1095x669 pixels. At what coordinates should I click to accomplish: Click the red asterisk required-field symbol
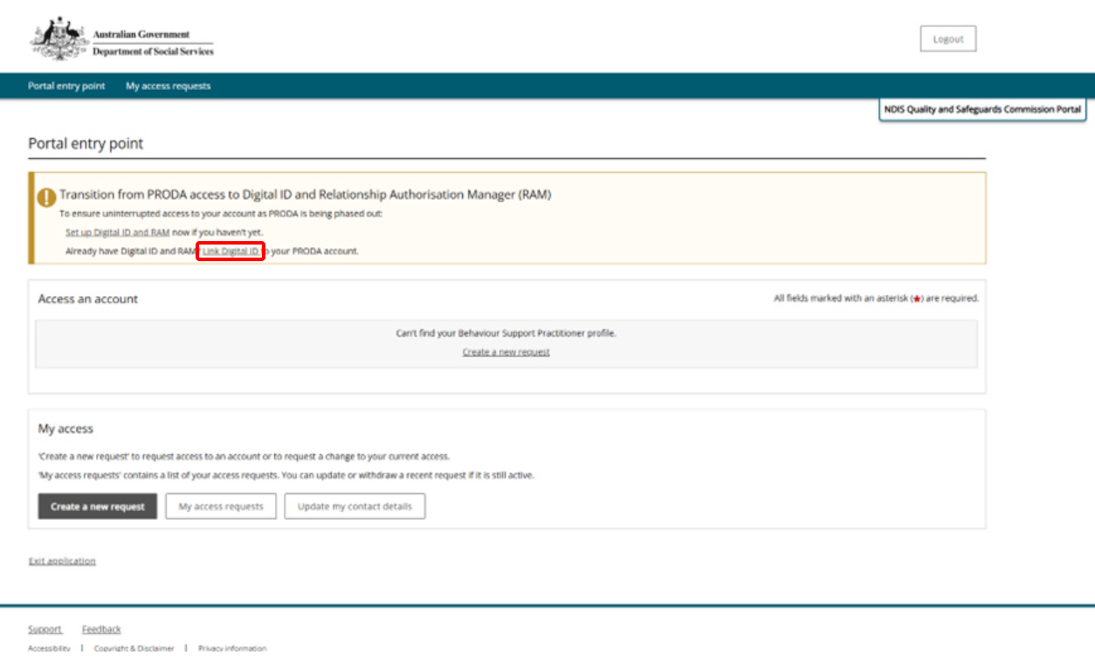pyautogui.click(x=917, y=299)
